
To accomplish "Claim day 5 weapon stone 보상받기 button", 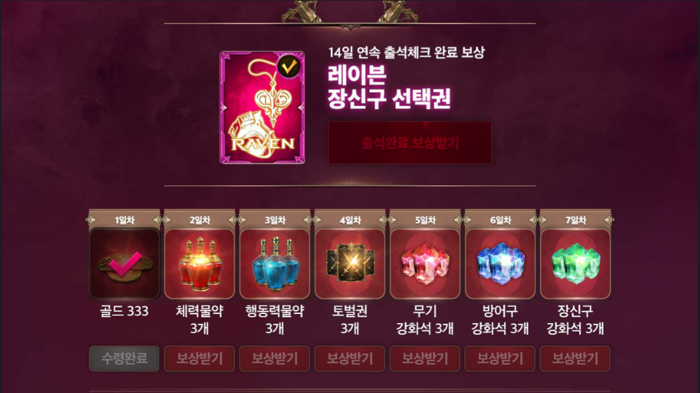I will click(425, 358).
